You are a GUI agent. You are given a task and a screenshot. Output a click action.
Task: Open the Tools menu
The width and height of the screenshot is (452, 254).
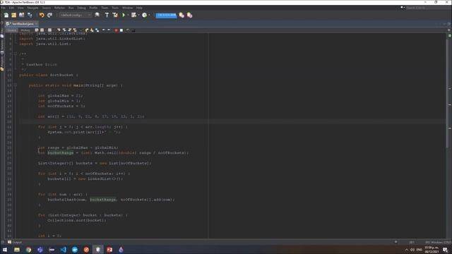point(115,8)
